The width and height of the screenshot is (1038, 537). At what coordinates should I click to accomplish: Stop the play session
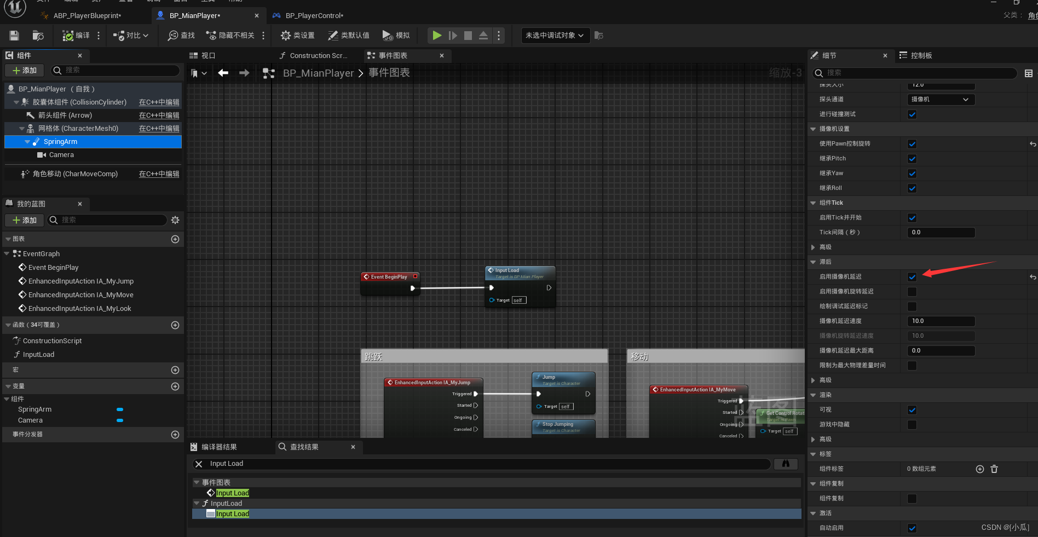click(468, 36)
